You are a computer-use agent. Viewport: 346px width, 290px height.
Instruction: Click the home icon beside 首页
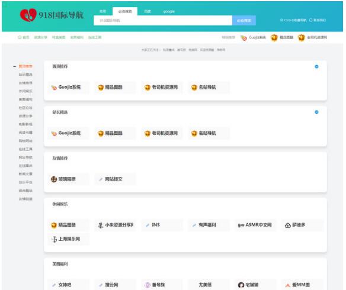[20, 37]
